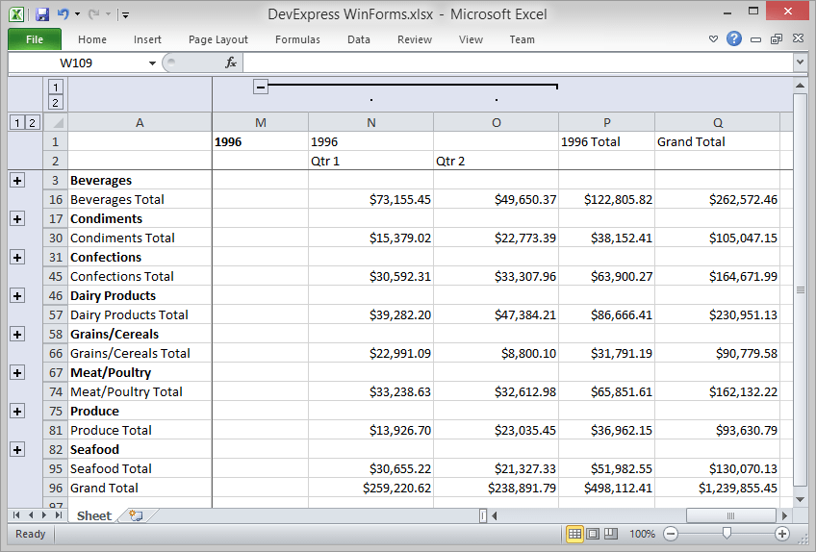Image resolution: width=816 pixels, height=552 pixels.
Task: Click column header Q
Action: pyautogui.click(x=717, y=122)
